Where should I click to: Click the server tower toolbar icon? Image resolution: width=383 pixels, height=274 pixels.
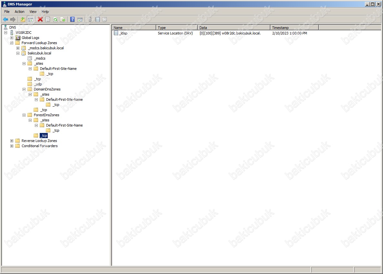(90, 20)
